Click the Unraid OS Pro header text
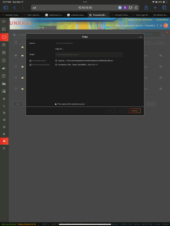 click(x=162, y=20)
